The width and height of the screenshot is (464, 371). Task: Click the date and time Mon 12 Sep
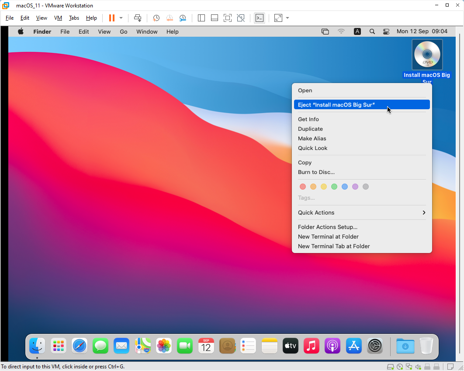422,31
